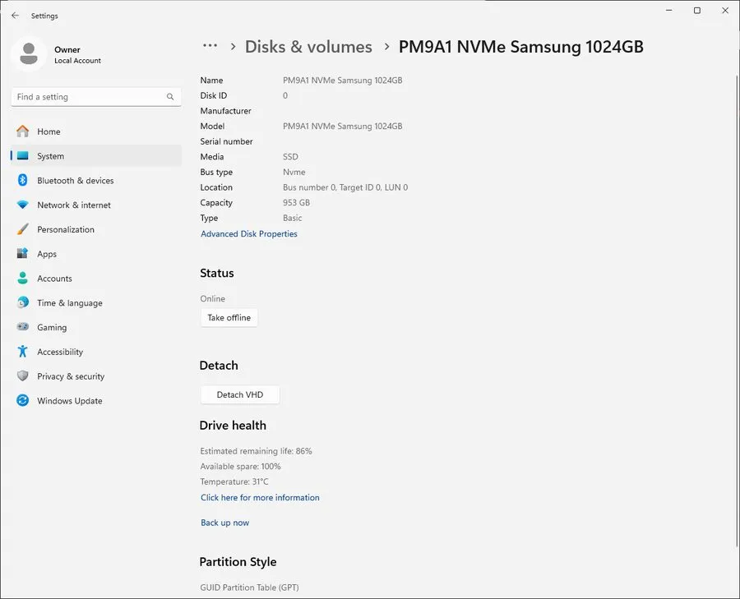Image resolution: width=740 pixels, height=599 pixels.
Task: Go back to Disks & volumes breadcrumb
Action: pos(308,47)
